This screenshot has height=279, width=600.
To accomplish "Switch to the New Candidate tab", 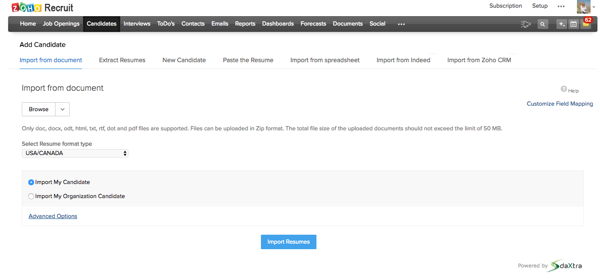I will 184,60.
